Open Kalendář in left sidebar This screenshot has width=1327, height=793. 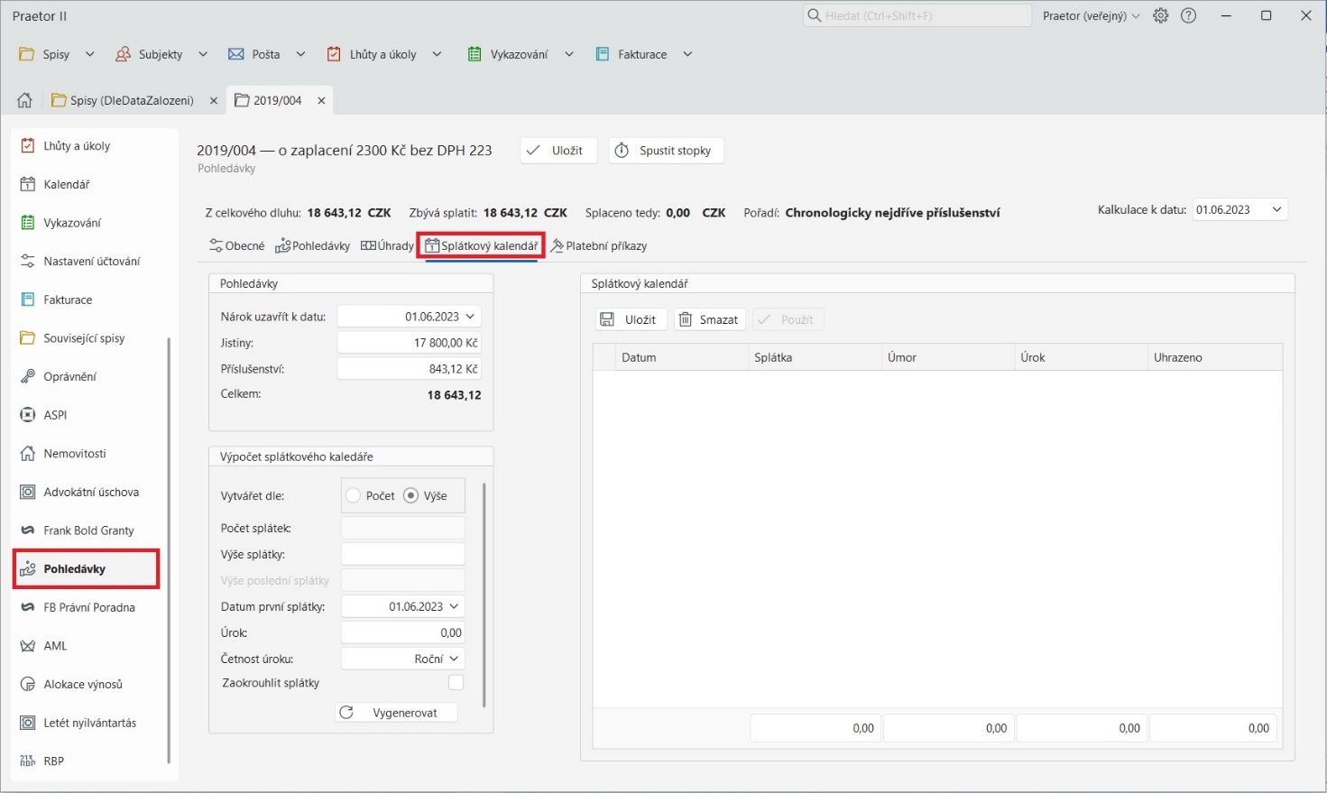[66, 184]
